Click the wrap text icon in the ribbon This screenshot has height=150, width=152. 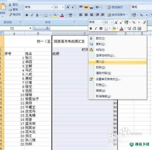point(109,7)
